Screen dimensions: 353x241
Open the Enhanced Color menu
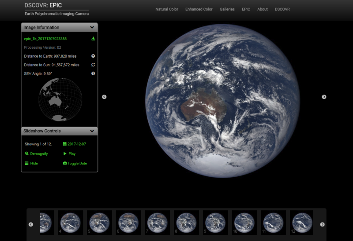click(x=199, y=9)
